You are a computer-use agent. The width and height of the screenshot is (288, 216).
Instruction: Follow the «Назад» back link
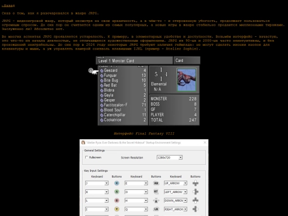(x=8, y=6)
